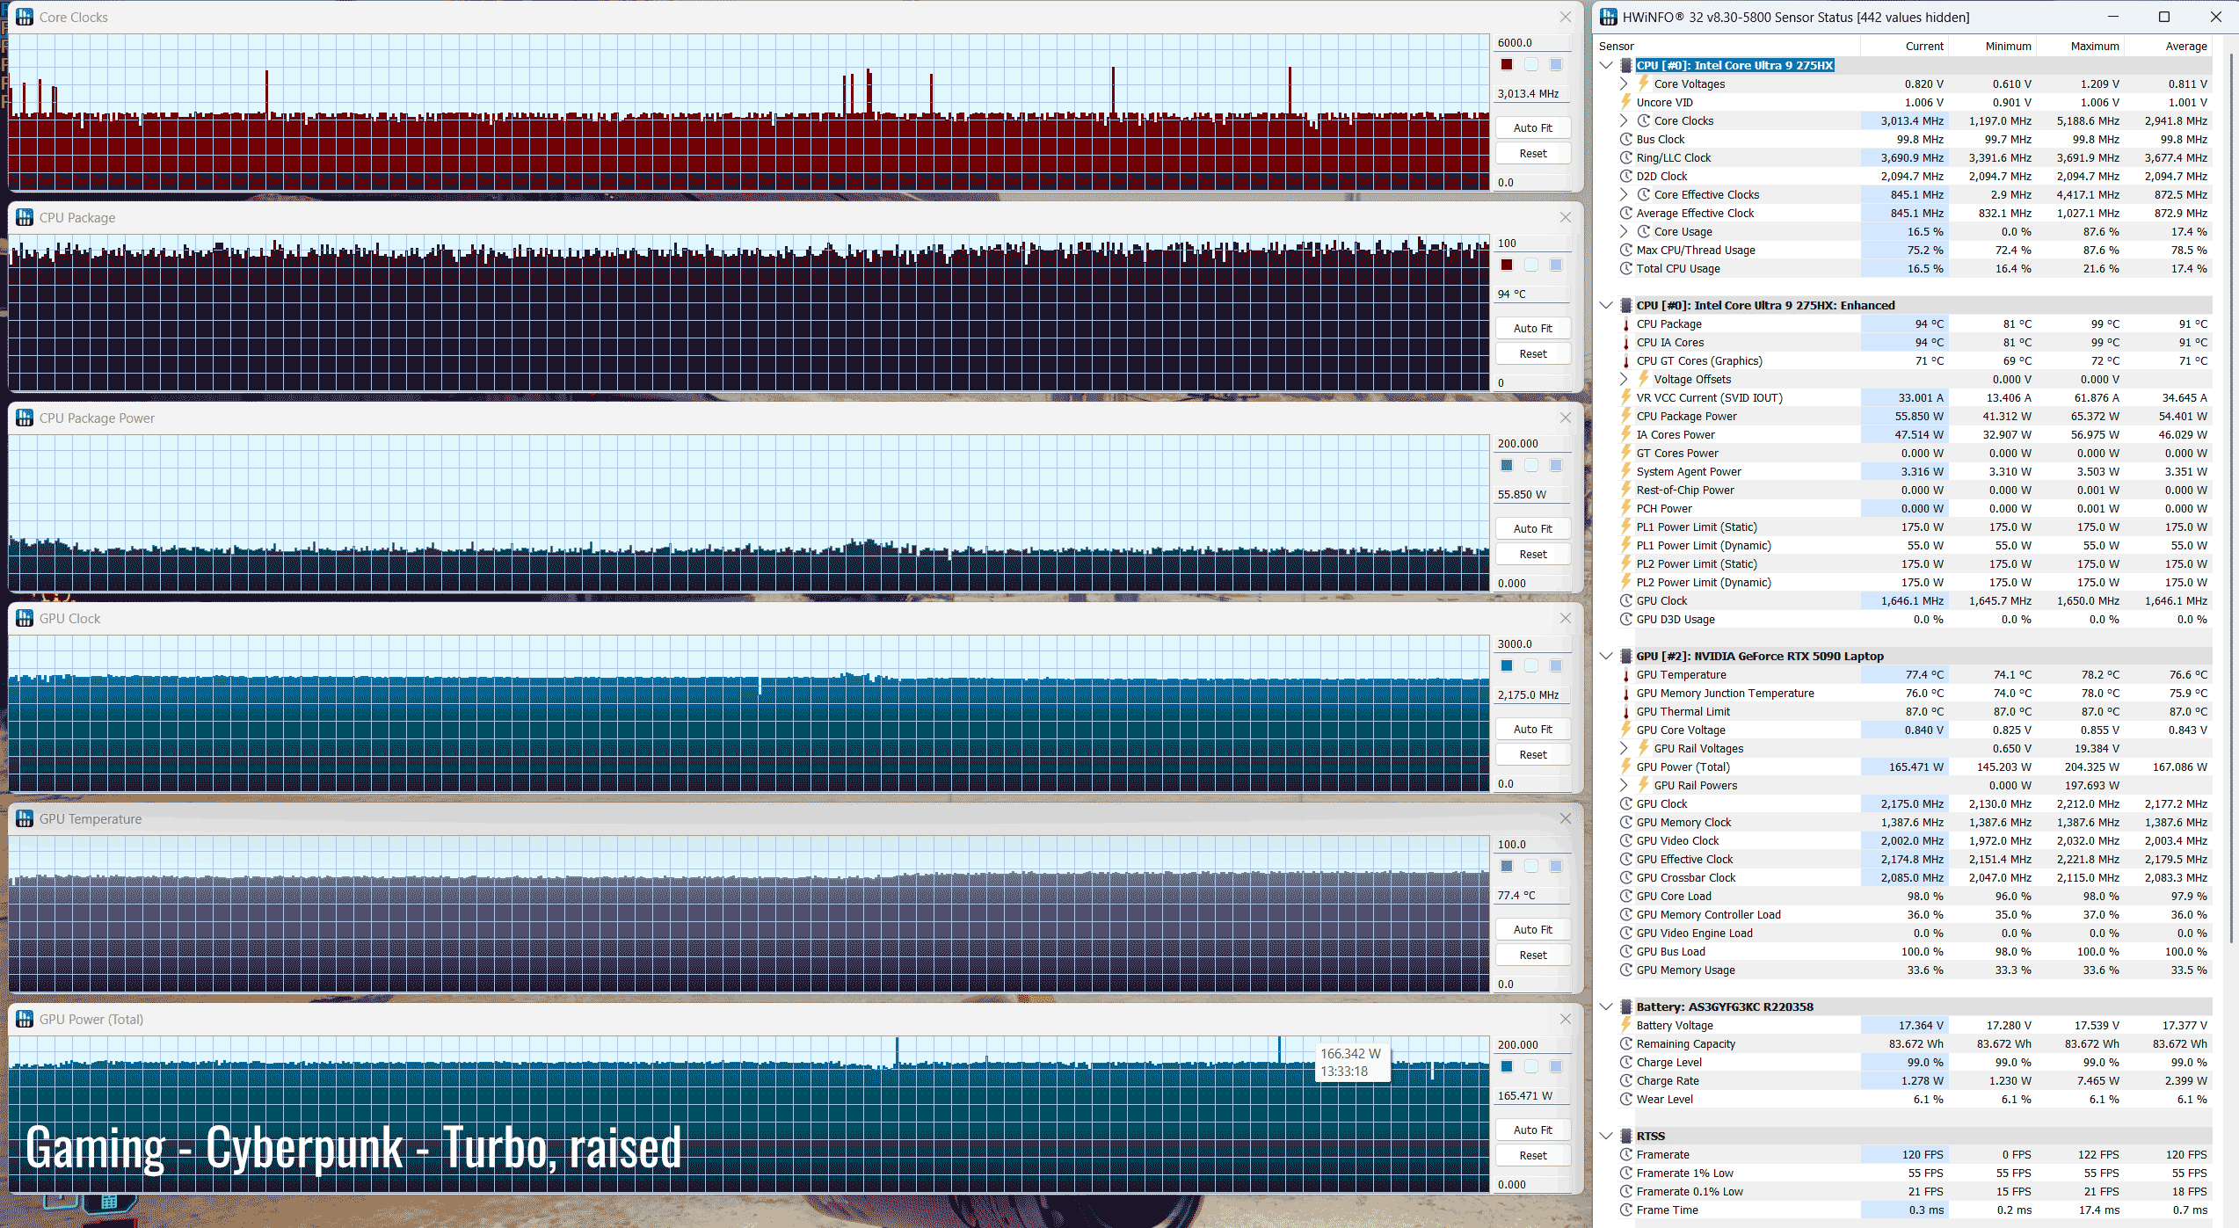
Task: Click chip icon next to GPU RTX 5090 Laptop
Action: pyautogui.click(x=1626, y=656)
